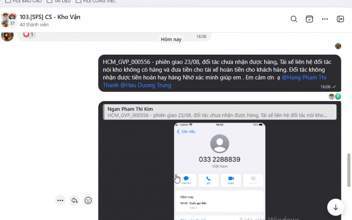
Task: Open group avatar of 103.[SFS] CS - Kho Vận
Action: 9,20
